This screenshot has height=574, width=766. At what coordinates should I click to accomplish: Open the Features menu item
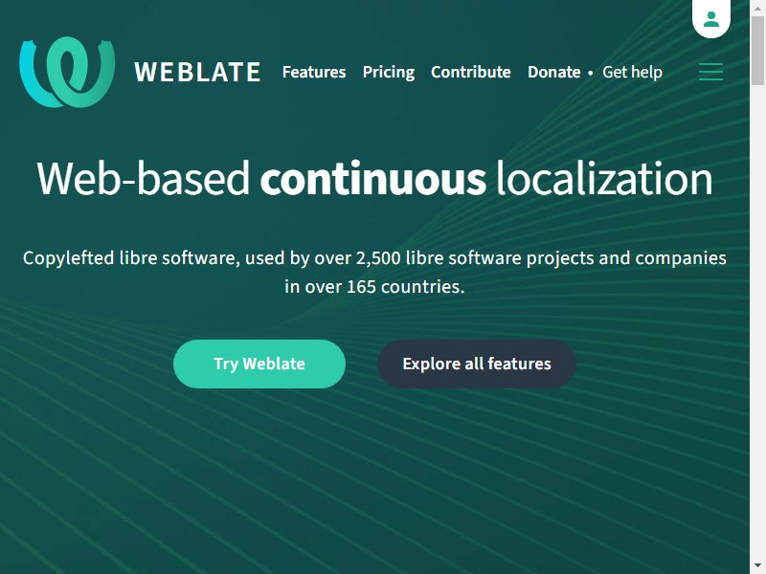314,73
